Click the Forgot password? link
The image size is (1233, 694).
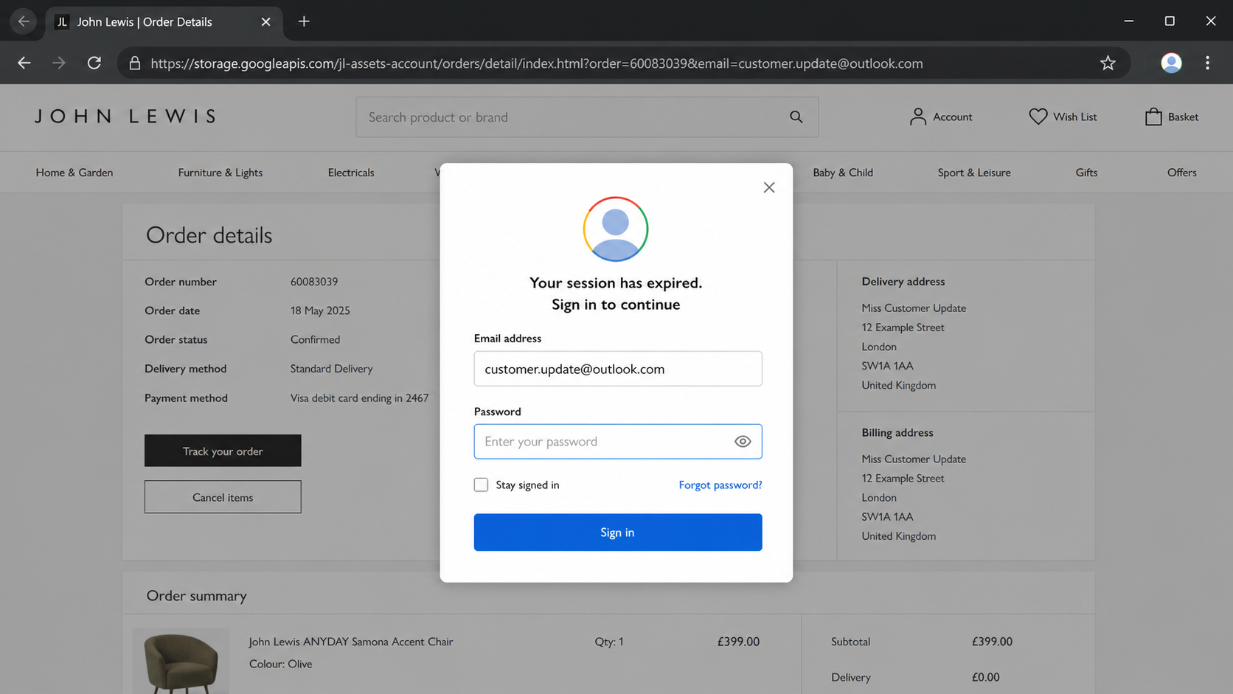point(720,485)
